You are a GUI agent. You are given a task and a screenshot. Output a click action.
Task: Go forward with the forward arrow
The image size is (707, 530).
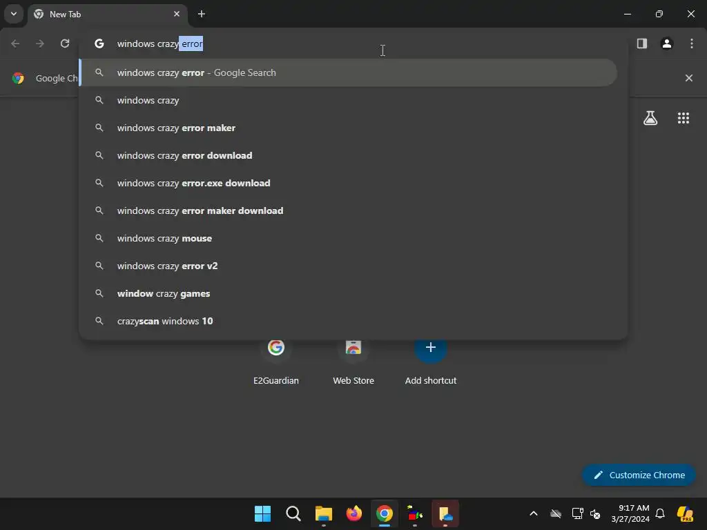pyautogui.click(x=40, y=43)
